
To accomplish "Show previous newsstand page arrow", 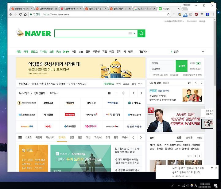I will (x=134, y=93).
